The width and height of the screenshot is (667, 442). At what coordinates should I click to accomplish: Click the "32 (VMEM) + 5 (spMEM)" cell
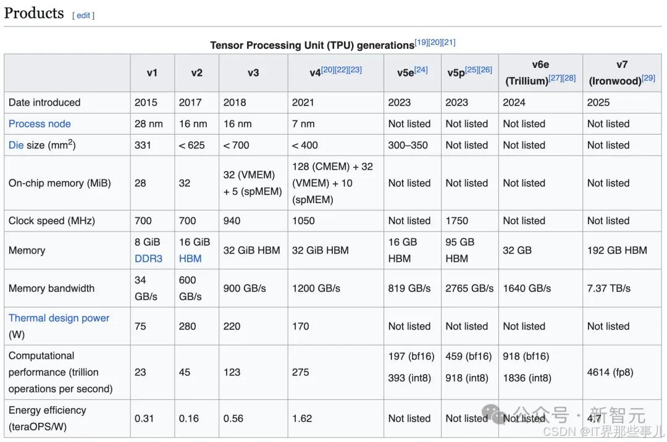click(x=253, y=183)
